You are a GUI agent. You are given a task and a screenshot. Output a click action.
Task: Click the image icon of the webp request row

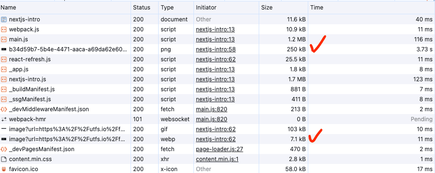click(4, 139)
